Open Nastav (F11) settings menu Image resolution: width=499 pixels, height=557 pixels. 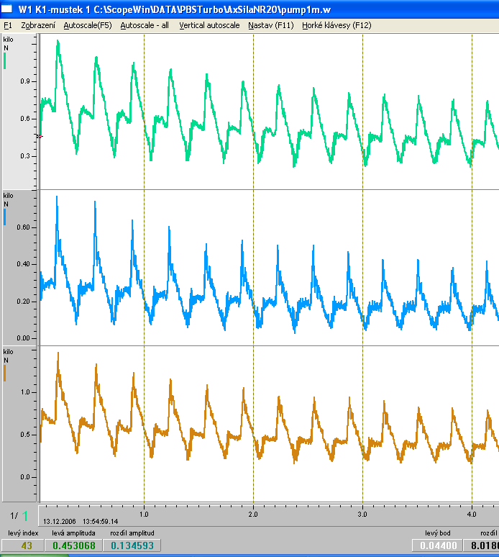point(271,26)
